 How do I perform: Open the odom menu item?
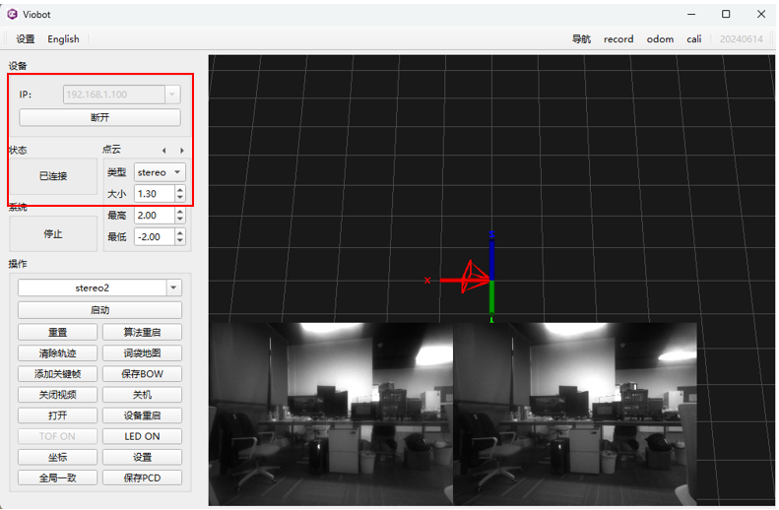point(660,39)
